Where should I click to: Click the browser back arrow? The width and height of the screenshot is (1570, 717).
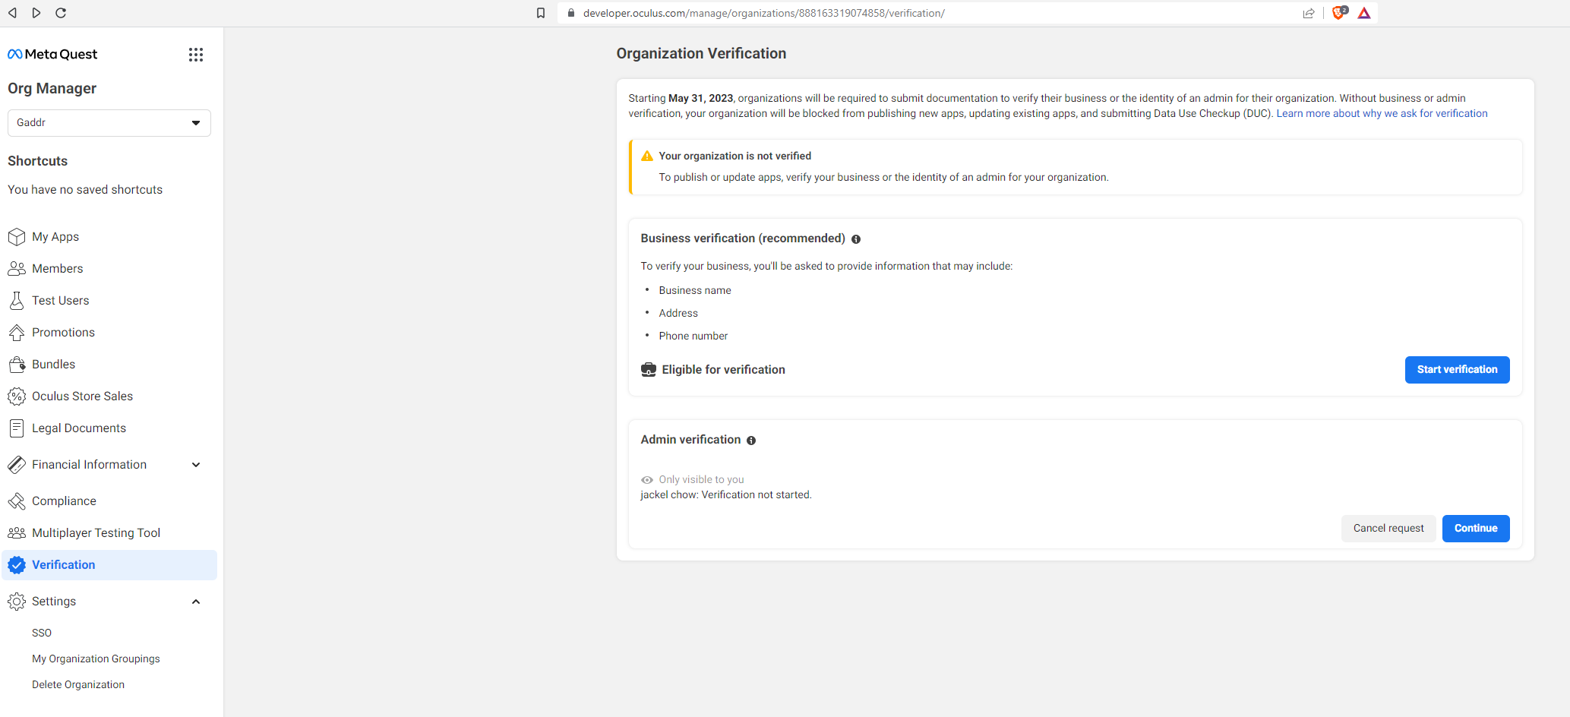(13, 13)
